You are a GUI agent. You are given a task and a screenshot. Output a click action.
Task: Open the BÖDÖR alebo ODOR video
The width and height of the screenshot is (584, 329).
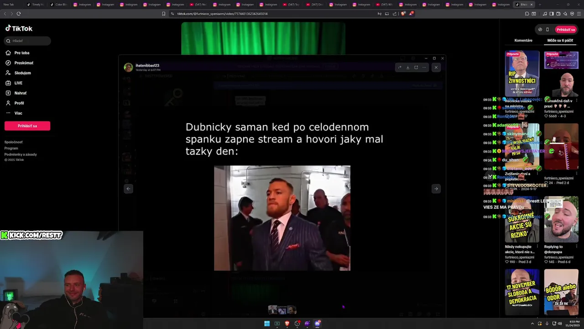pyautogui.click(x=561, y=292)
